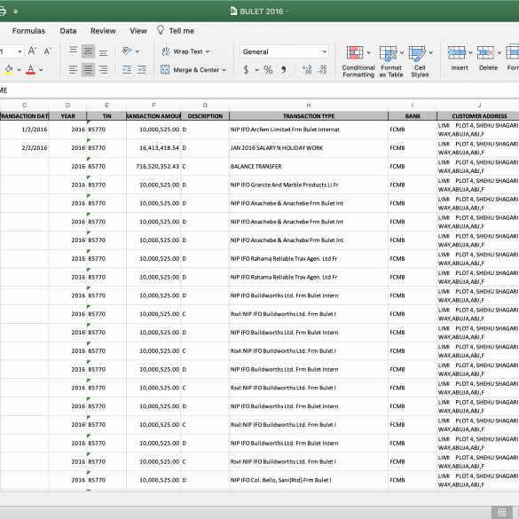Decrease decimal places
The width and height of the screenshot is (519, 519).
tap(322, 69)
